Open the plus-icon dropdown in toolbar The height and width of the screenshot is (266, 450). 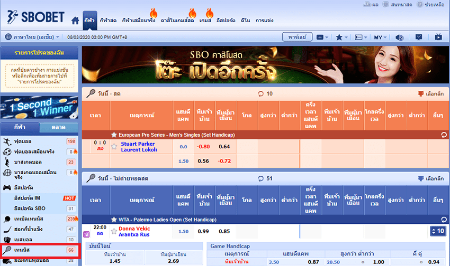coord(322,37)
